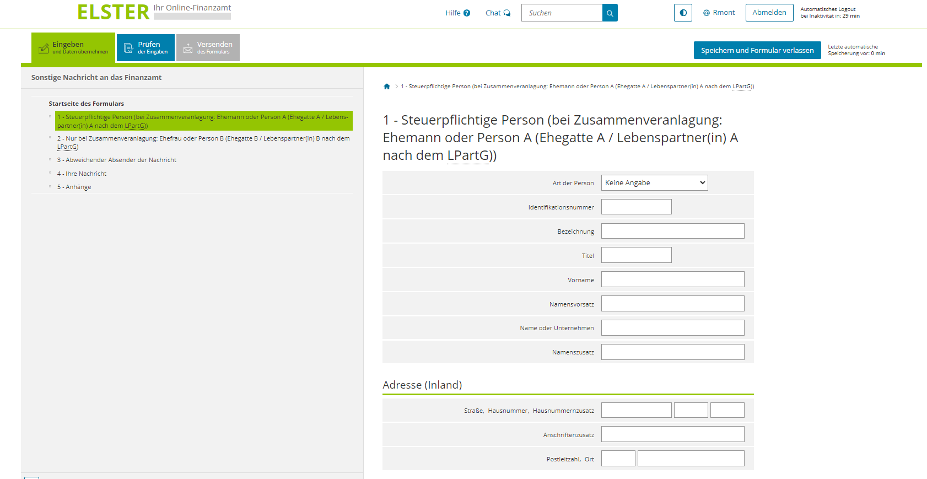Click the Abmelden button

pyautogui.click(x=769, y=13)
